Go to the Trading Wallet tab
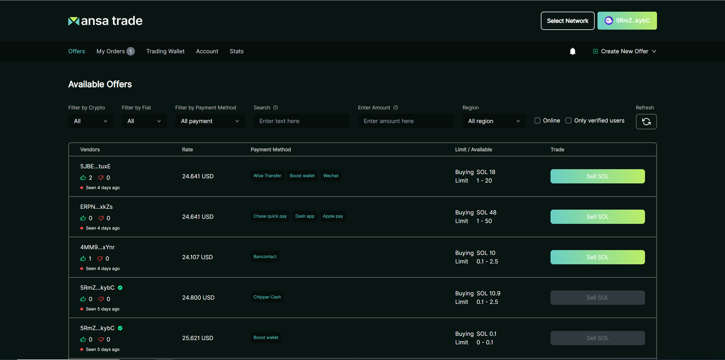The image size is (725, 360). click(x=165, y=51)
